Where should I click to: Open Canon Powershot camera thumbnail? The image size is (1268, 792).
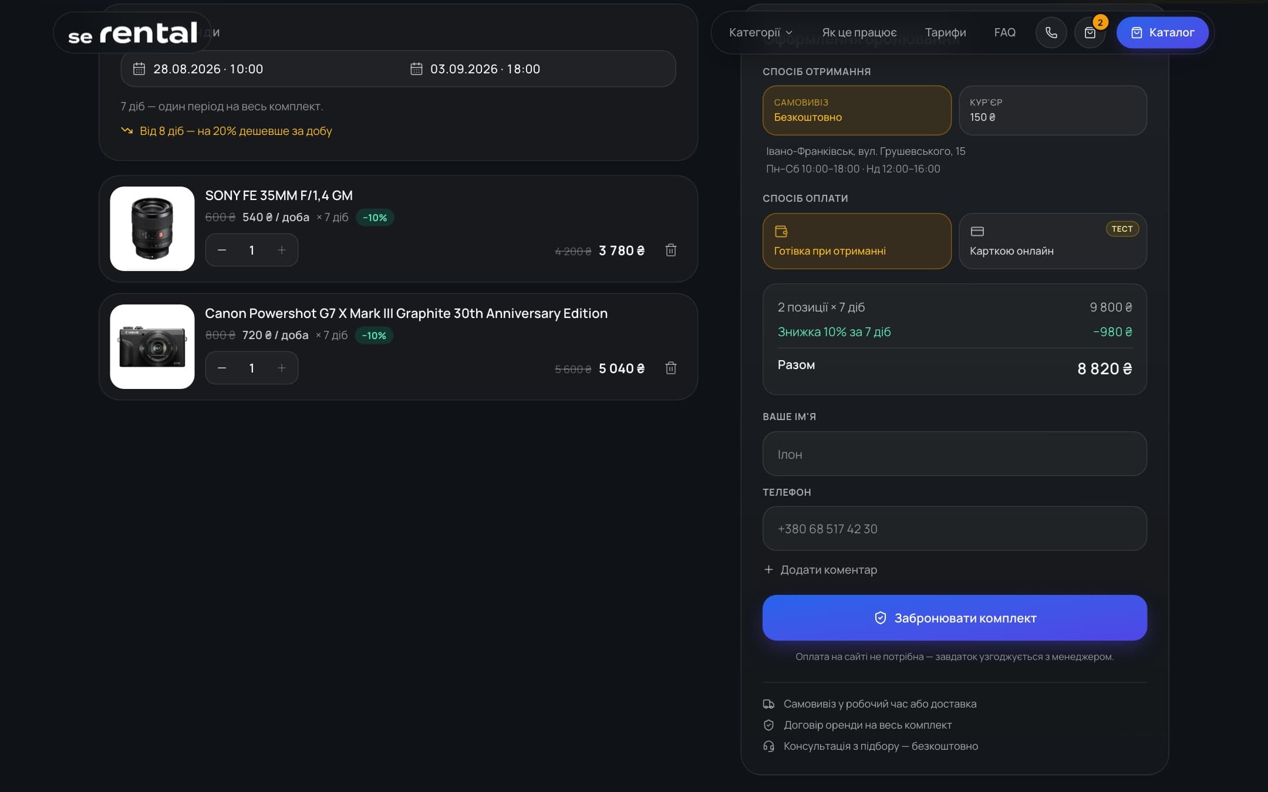(152, 347)
